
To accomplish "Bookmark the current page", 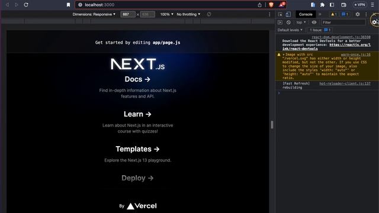I will pos(69,5).
